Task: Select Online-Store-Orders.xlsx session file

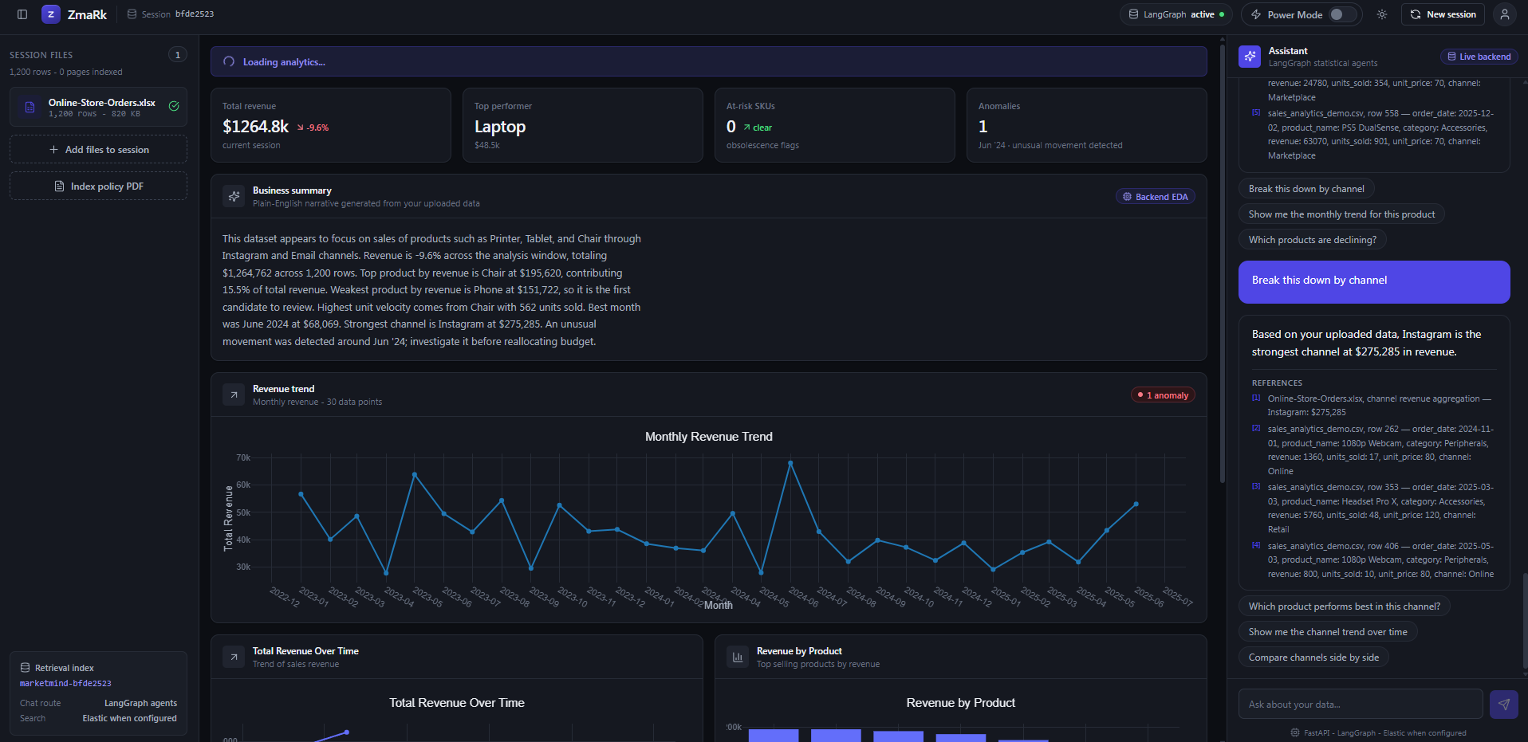Action: tap(98, 107)
